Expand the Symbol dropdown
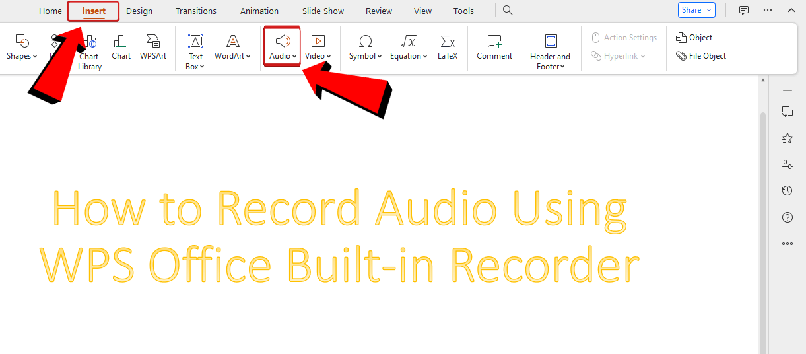The image size is (806, 354). 366,48
